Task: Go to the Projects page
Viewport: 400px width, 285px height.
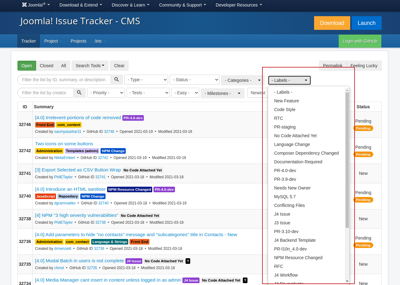Action: [x=78, y=41]
